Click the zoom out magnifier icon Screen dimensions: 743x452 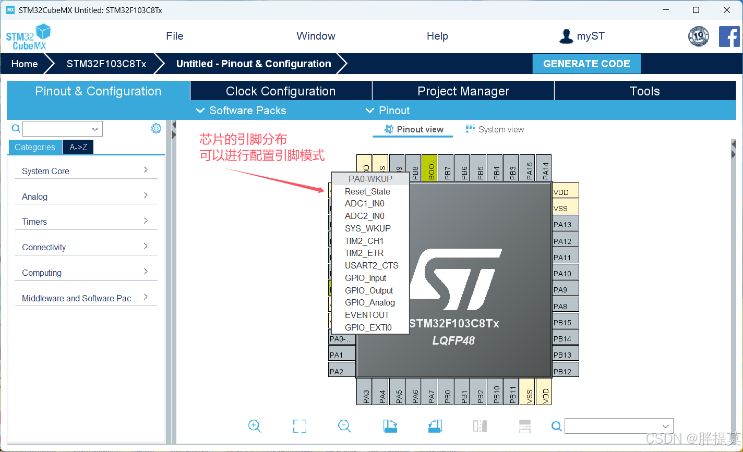tap(344, 426)
